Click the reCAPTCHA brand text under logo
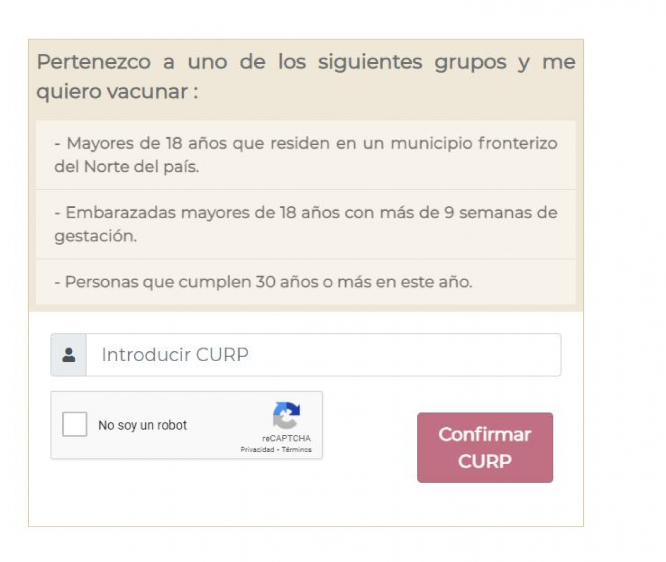Viewport: 666px width, 562px height. [286, 438]
